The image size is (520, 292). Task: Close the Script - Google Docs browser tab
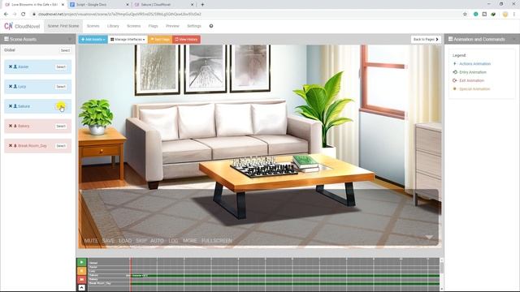pyautogui.click(x=128, y=5)
